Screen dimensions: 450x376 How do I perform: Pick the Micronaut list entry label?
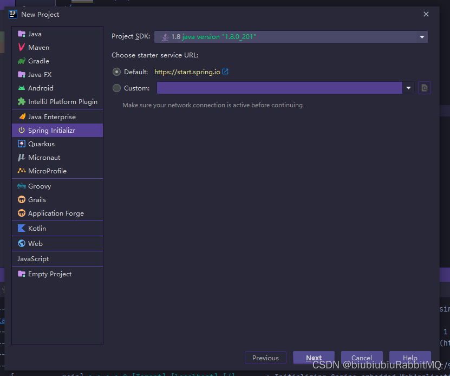click(x=44, y=158)
